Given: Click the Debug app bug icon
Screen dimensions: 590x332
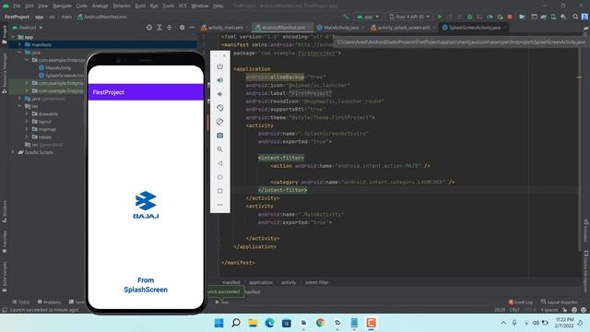Looking at the screenshot, I should point(469,17).
